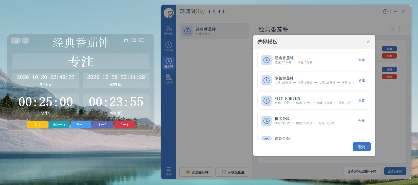Click the total duration 00:25:00
Viewport: 418px width, 185px height.
(46, 102)
